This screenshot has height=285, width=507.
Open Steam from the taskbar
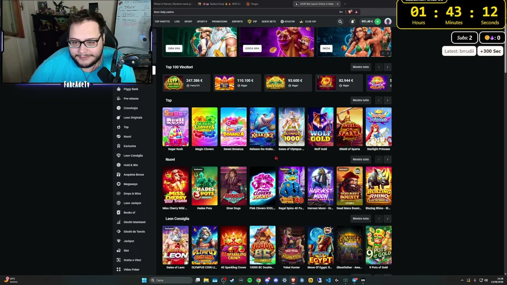point(232,280)
